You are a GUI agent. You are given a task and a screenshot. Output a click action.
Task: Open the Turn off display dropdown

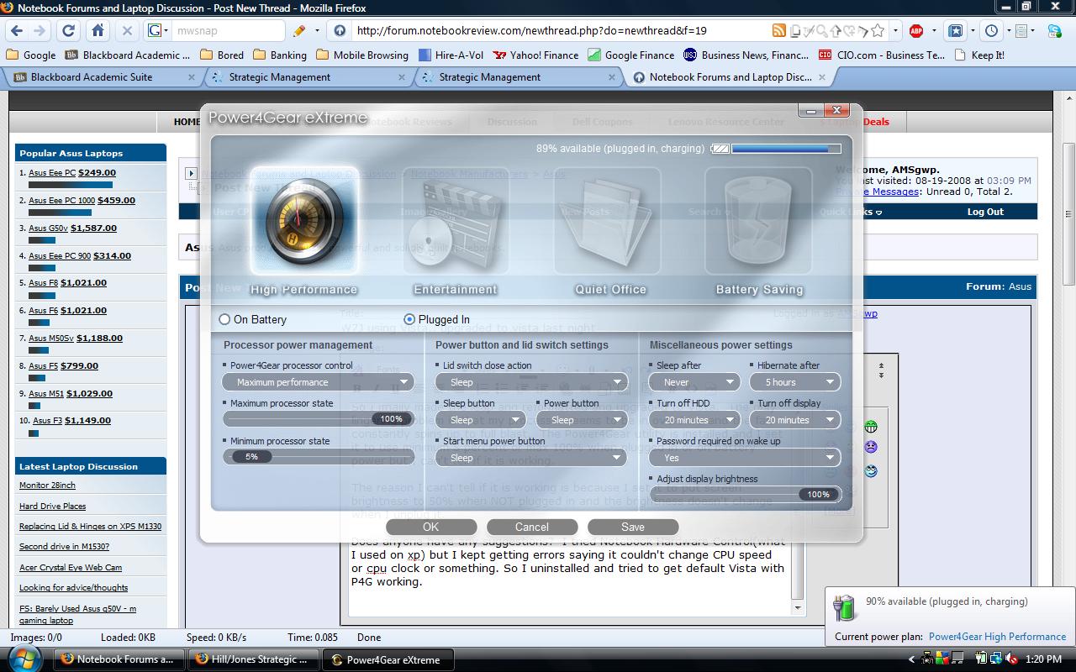point(794,420)
